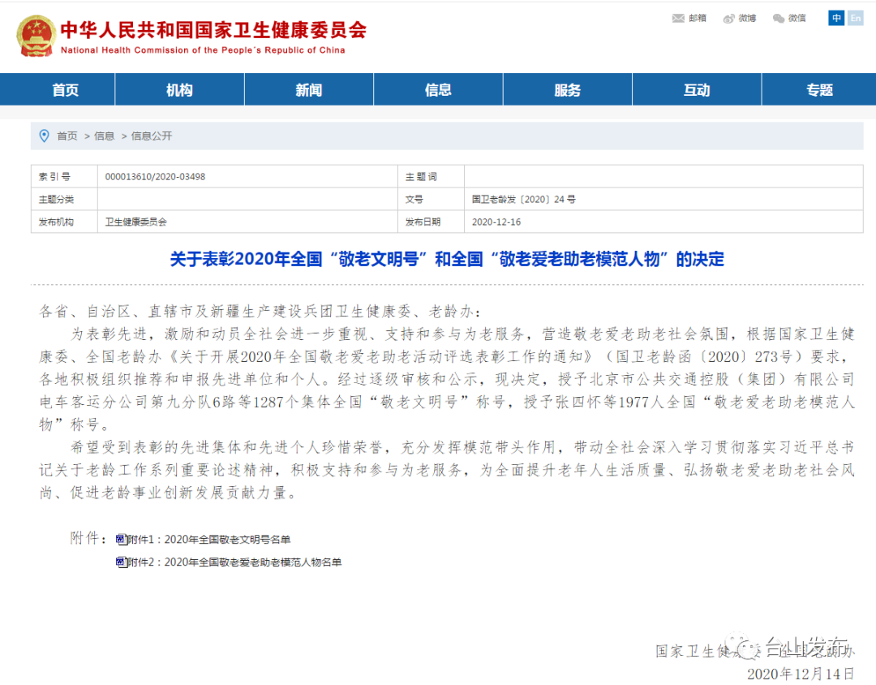Click the document icon beside 附件2
Screen dimensions: 876x685
tap(120, 561)
